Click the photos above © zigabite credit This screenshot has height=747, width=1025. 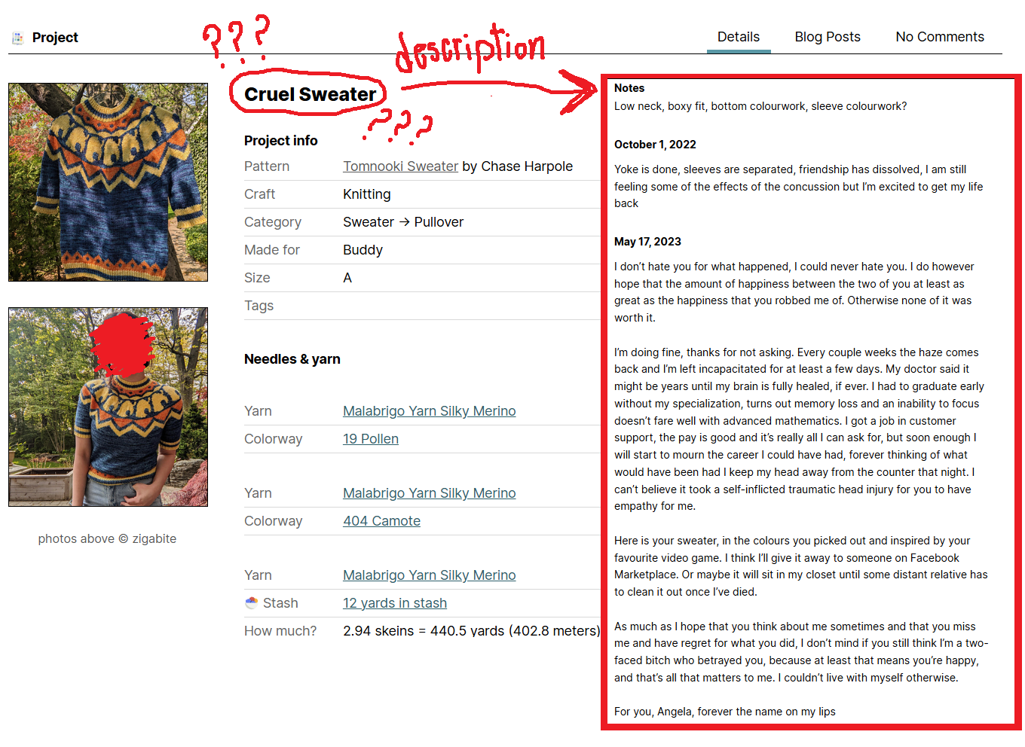pos(107,538)
